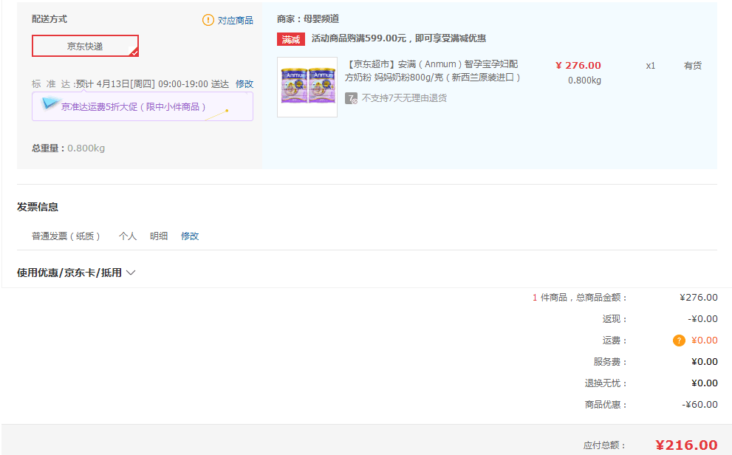
Task: Open the Anmum milk powder product thumbnail
Action: [307, 87]
